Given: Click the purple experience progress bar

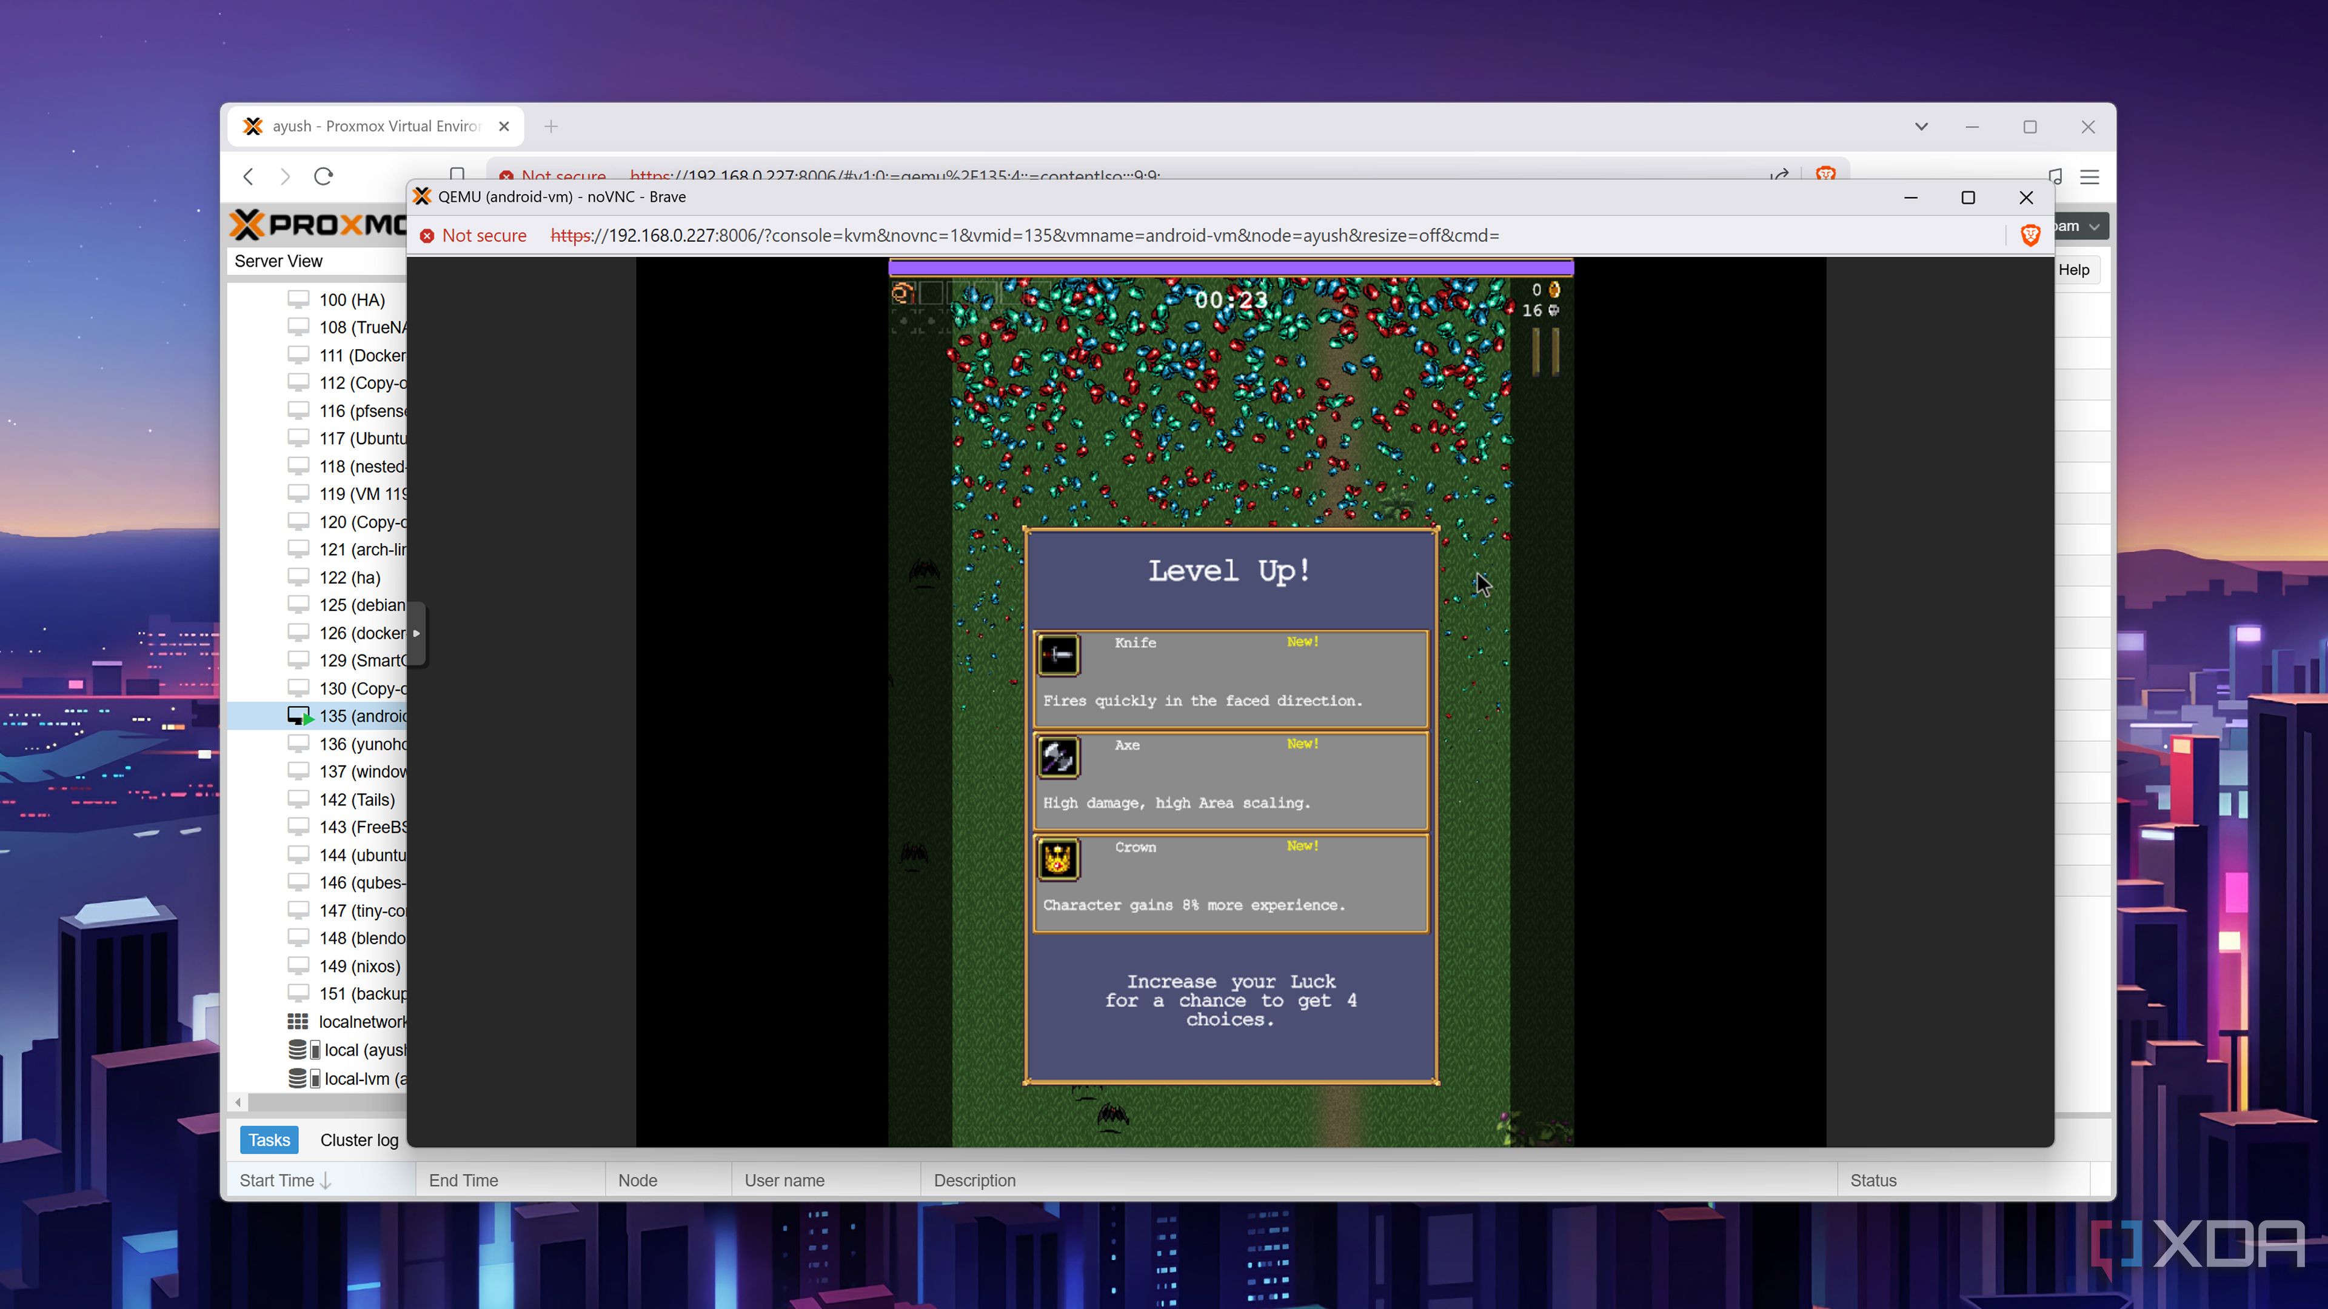Looking at the screenshot, I should (1231, 267).
